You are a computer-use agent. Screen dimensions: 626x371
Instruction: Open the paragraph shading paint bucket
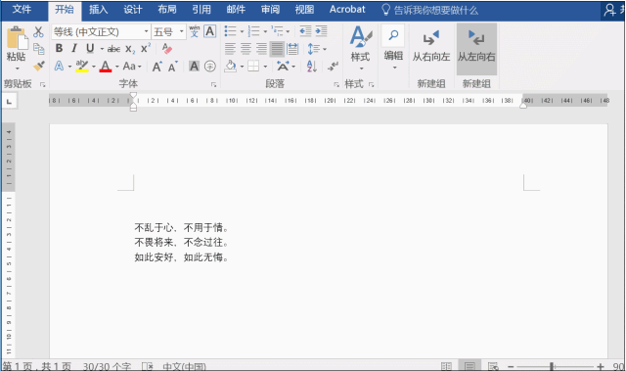click(231, 66)
